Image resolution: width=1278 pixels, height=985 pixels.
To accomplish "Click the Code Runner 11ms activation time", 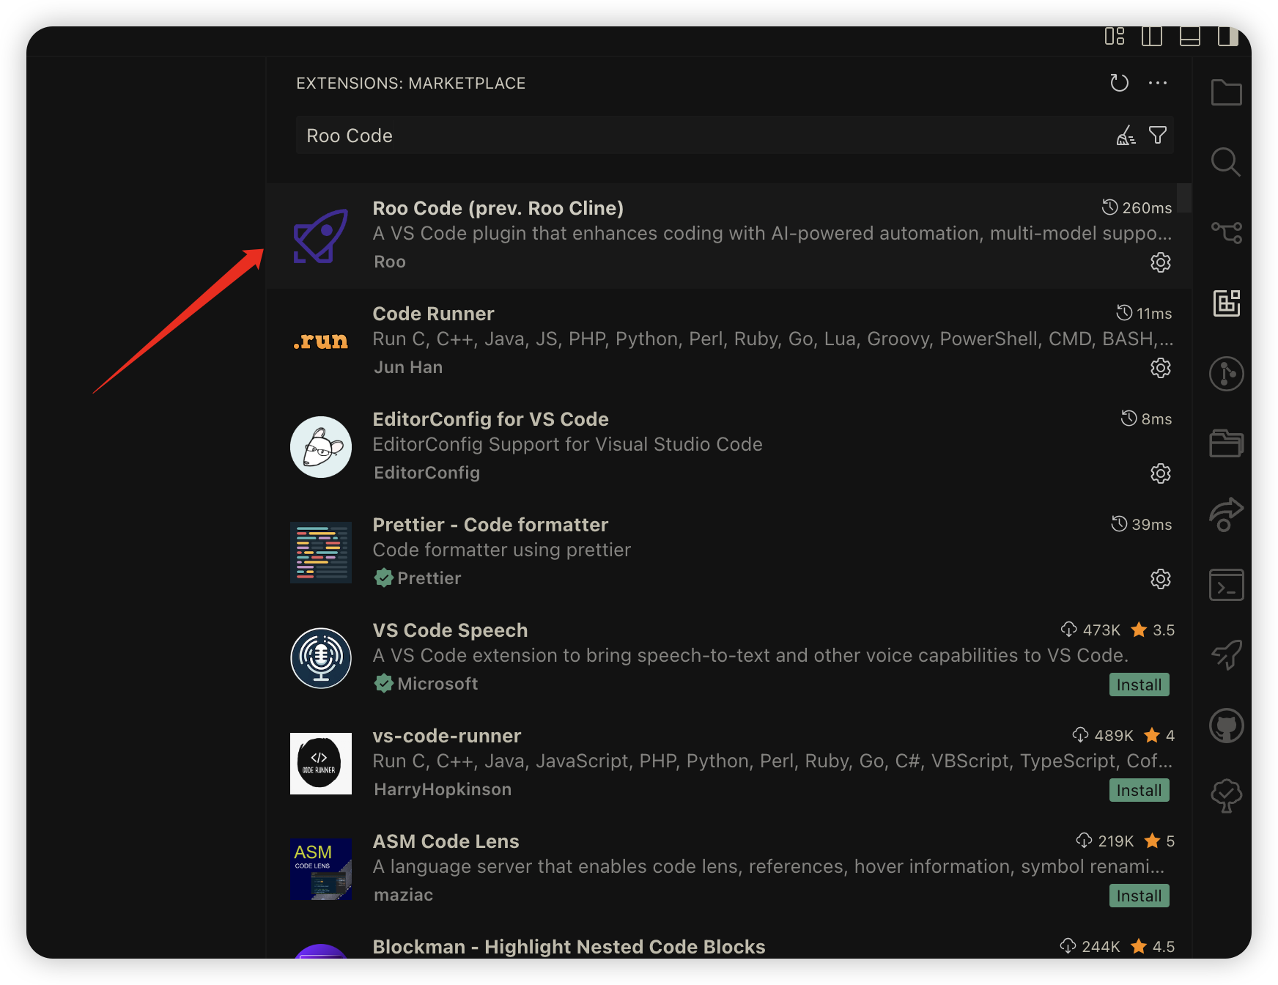I will click(1144, 314).
